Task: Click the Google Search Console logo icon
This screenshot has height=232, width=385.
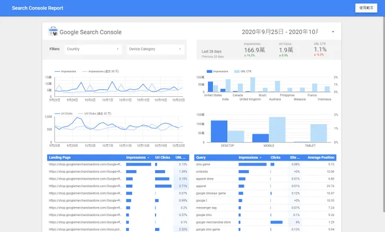Action: point(53,31)
